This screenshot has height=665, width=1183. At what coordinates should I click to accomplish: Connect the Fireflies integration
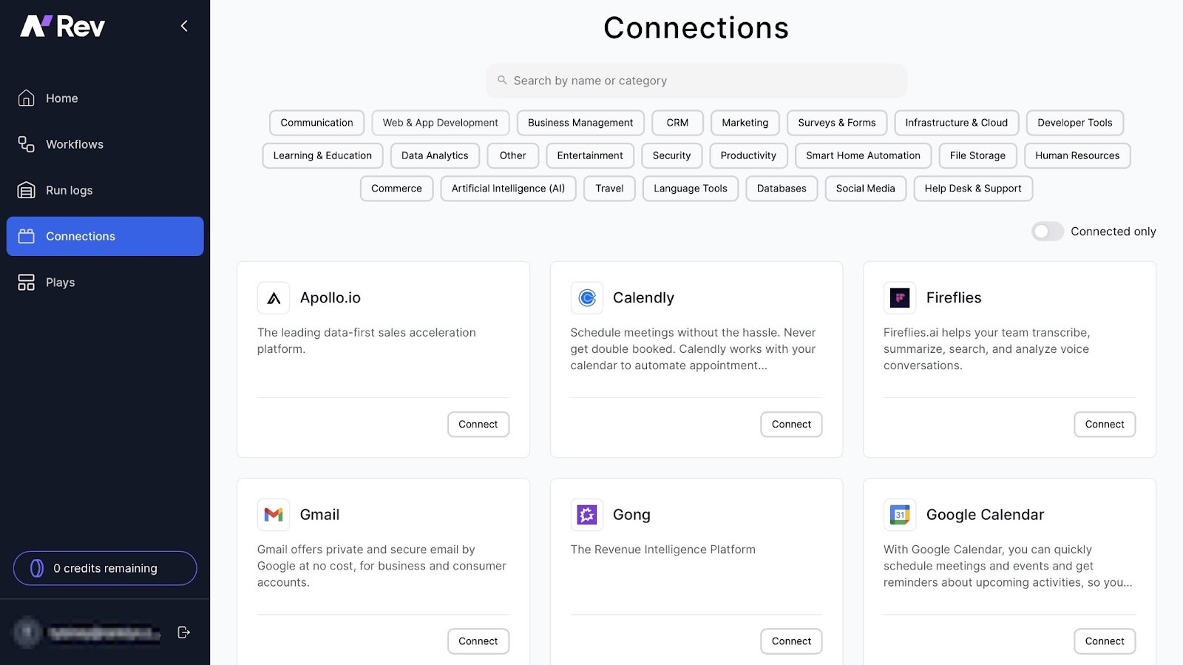click(1105, 425)
